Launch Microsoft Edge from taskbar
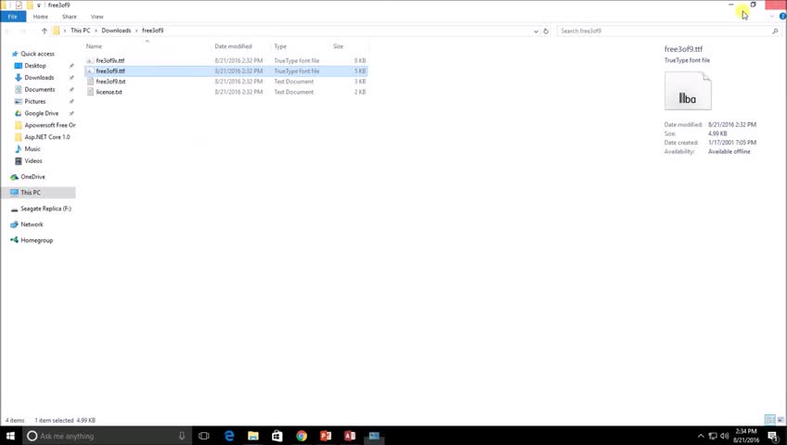 pyautogui.click(x=229, y=436)
